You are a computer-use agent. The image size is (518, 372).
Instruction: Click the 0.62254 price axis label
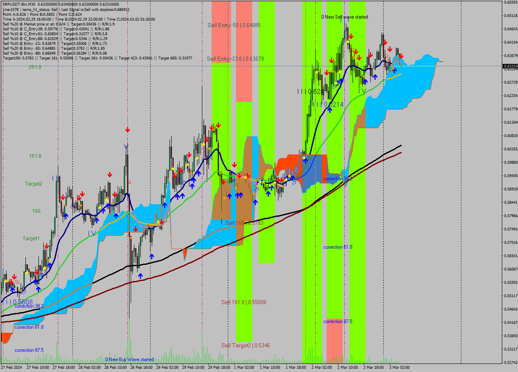[511, 96]
